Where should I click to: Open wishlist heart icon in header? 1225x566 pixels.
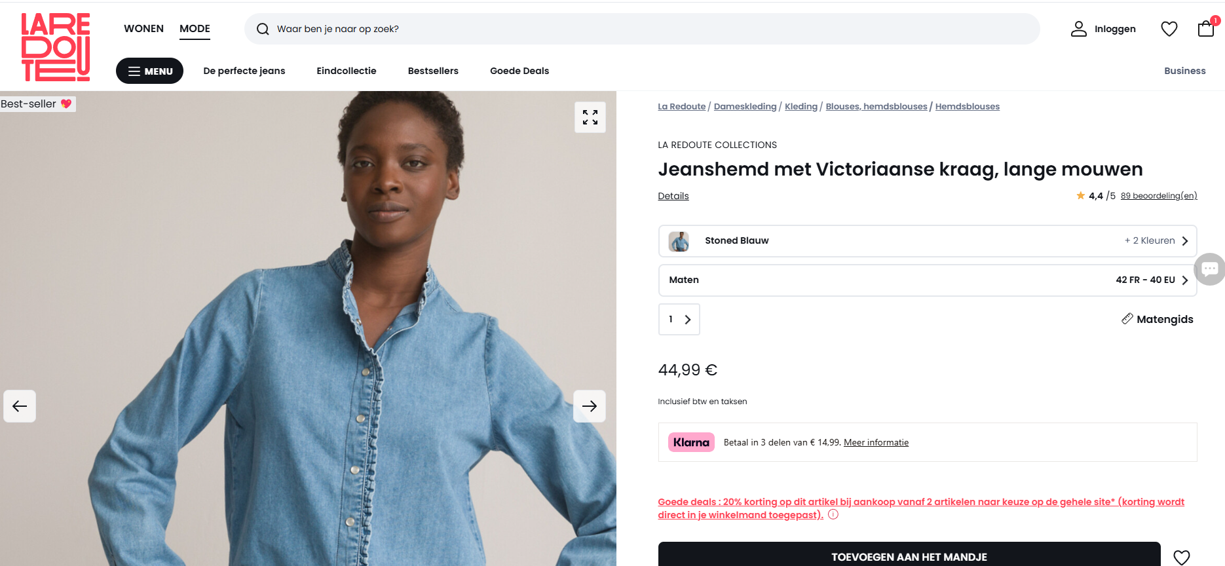[x=1169, y=29]
